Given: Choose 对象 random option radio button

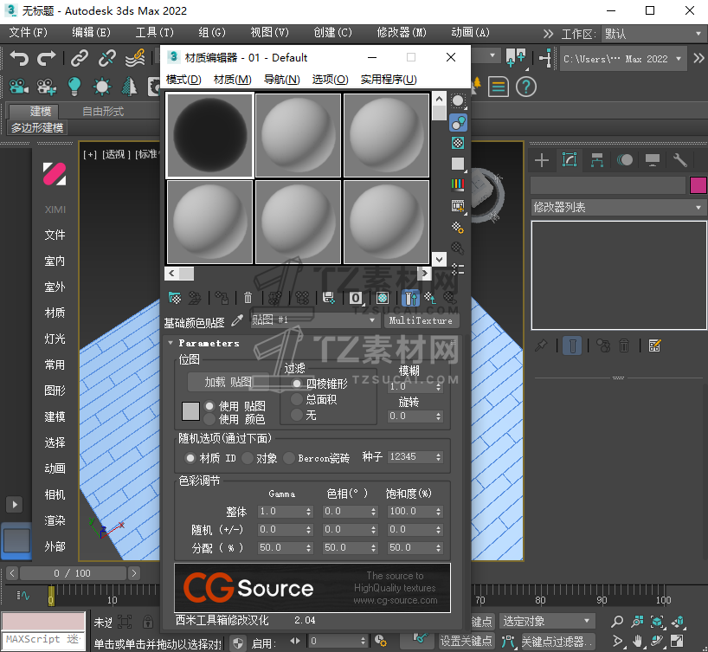Looking at the screenshot, I should click(x=248, y=458).
